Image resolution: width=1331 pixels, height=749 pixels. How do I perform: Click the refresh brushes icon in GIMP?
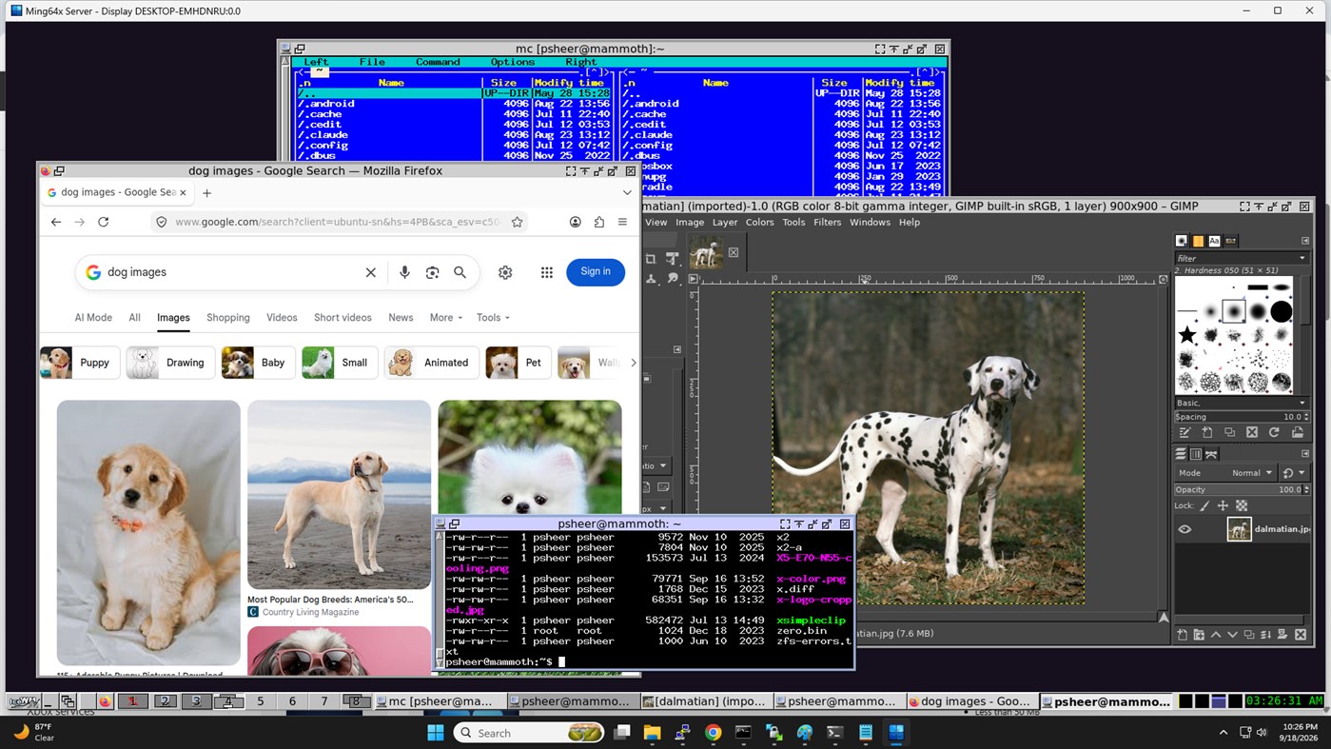coord(1274,432)
